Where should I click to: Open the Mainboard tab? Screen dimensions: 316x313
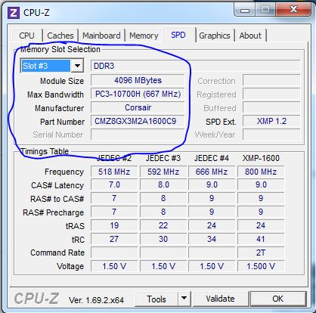click(x=101, y=36)
